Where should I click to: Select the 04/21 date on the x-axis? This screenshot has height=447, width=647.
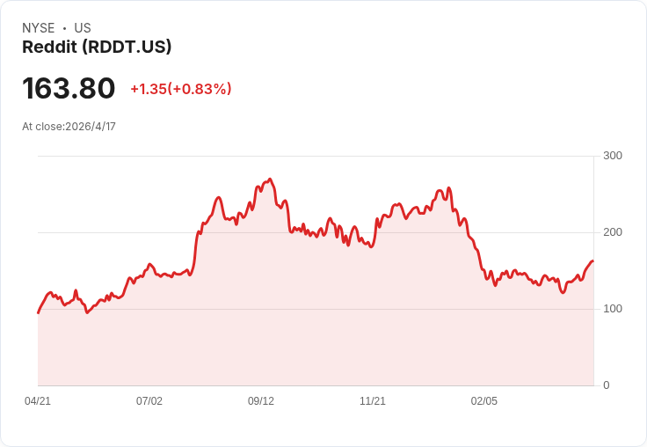pyautogui.click(x=38, y=401)
